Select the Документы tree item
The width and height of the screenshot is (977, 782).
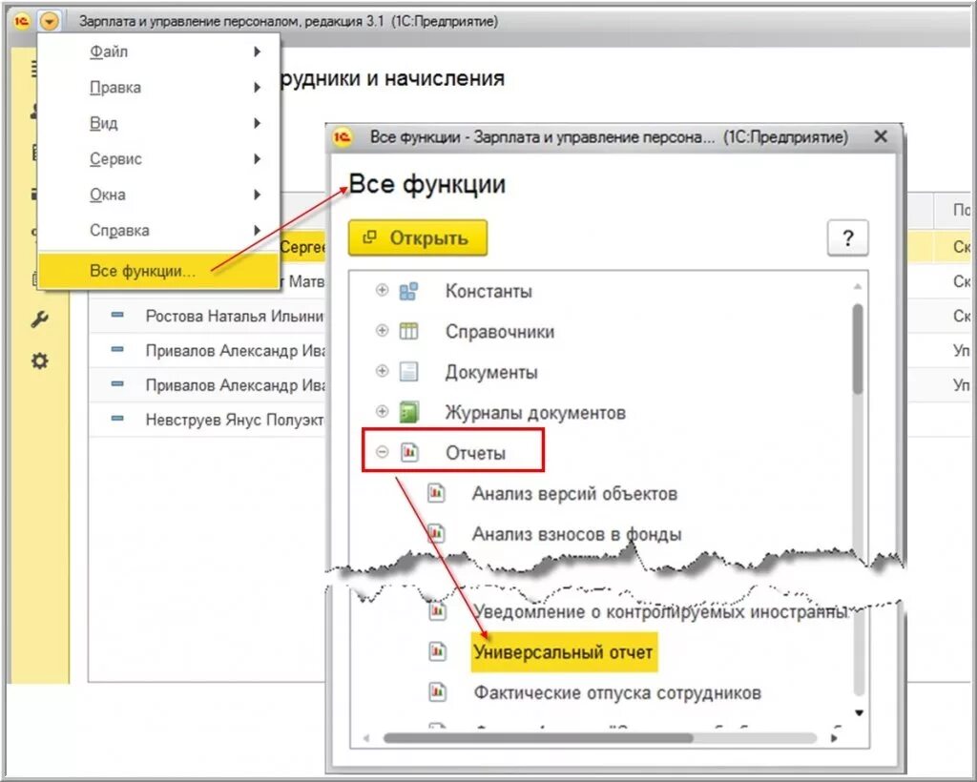click(491, 372)
